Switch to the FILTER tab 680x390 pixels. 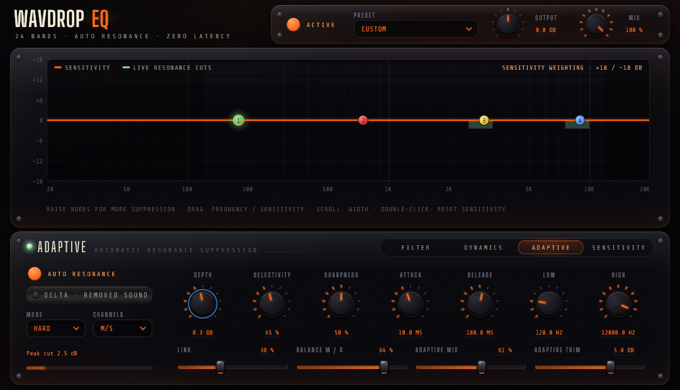[x=416, y=247]
